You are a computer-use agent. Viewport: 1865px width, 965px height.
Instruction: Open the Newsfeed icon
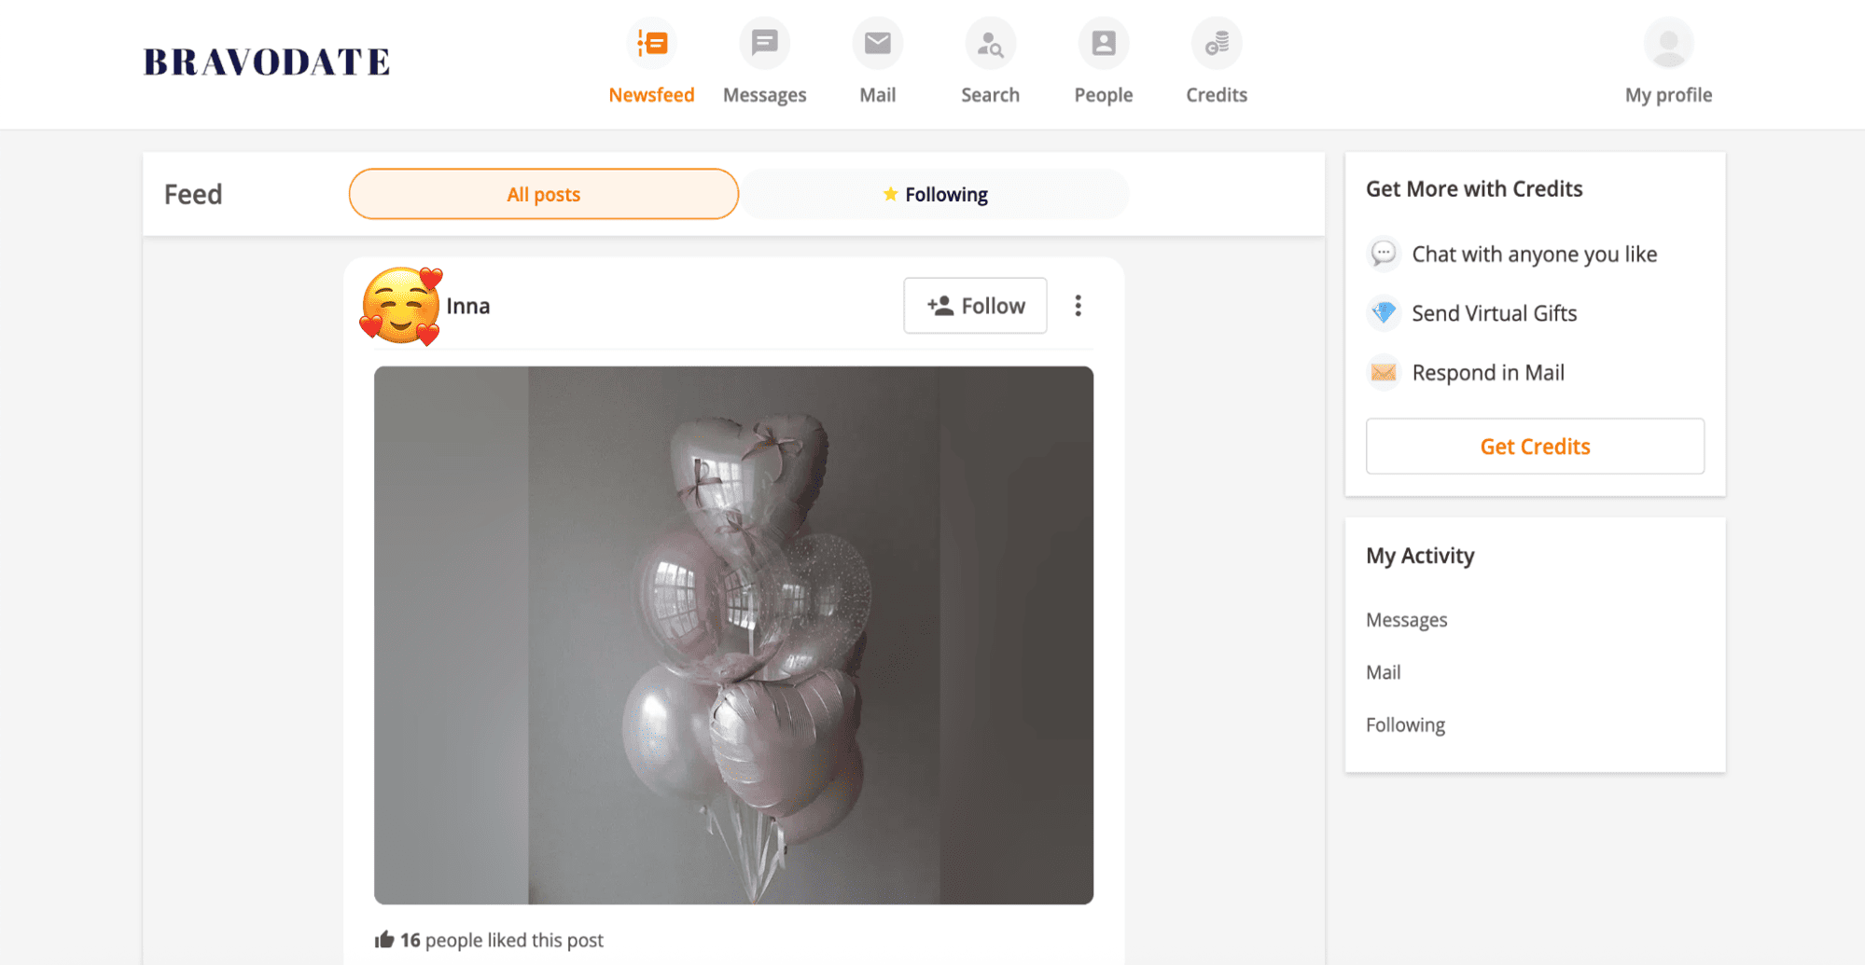(x=652, y=42)
